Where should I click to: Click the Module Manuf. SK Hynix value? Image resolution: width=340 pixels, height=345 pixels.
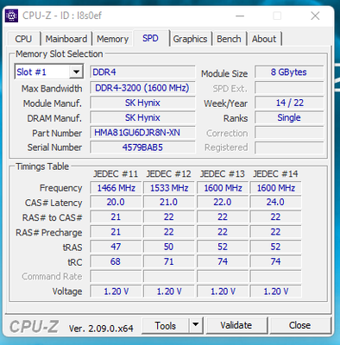pyautogui.click(x=142, y=103)
